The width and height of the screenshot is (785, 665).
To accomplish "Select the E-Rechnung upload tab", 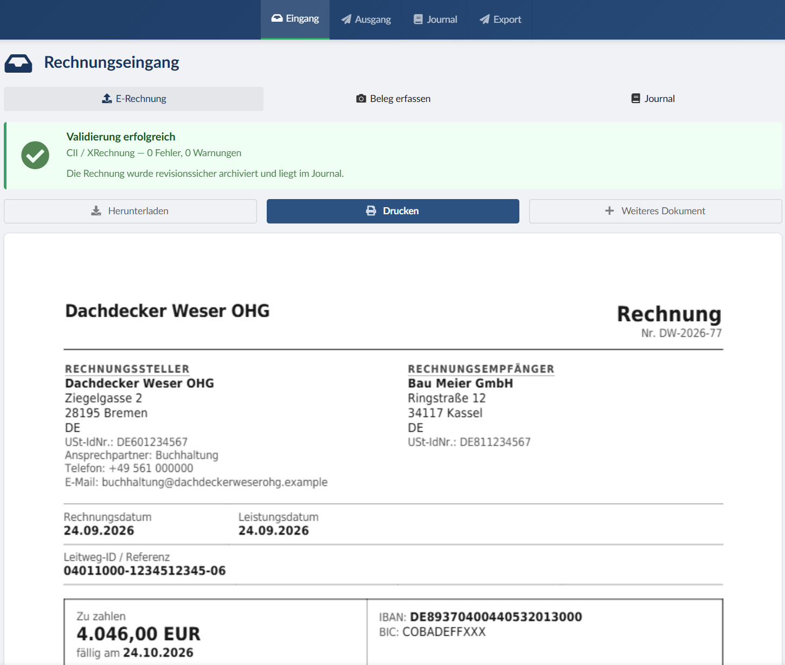I will [133, 99].
